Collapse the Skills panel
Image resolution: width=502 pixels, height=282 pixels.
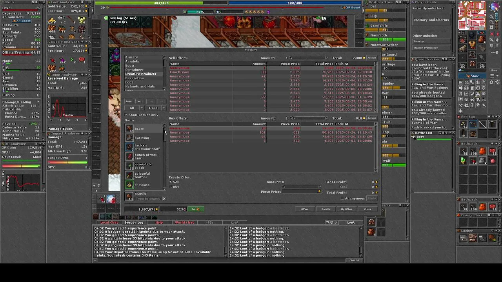(x=40, y=2)
